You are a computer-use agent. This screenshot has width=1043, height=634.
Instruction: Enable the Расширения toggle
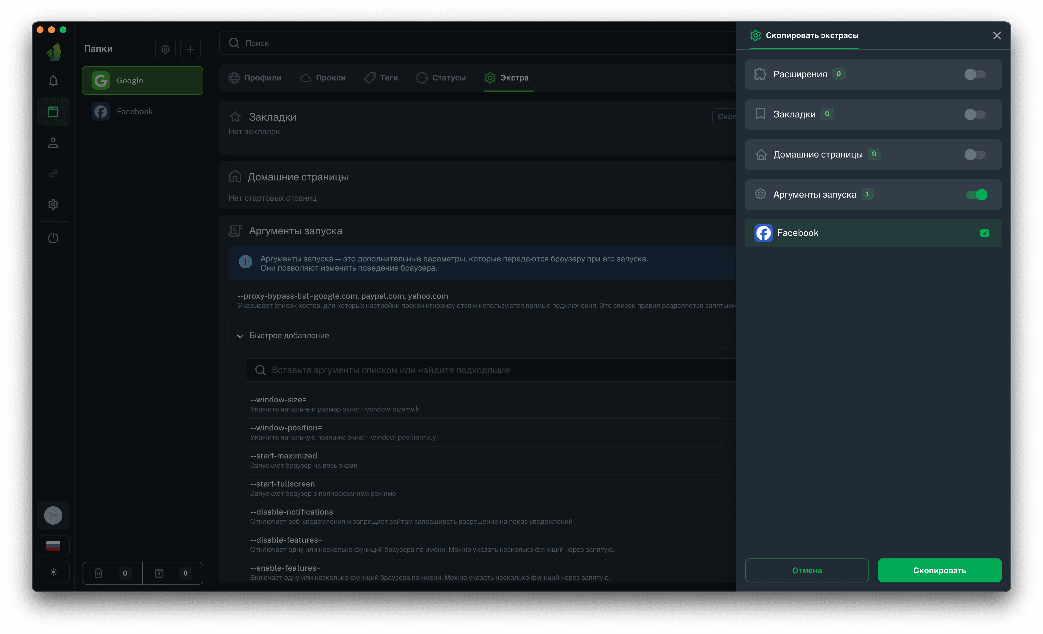975,74
